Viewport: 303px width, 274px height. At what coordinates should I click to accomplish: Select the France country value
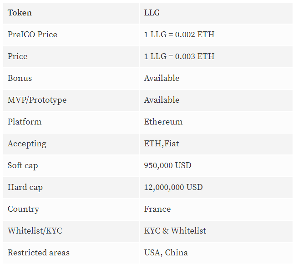point(157,209)
